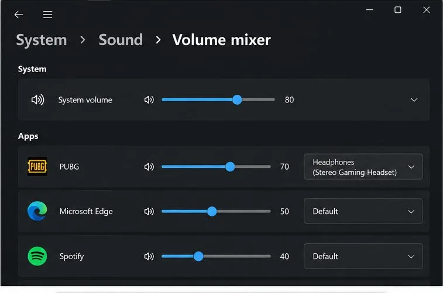This screenshot has width=443, height=293.
Task: Open Spotify's Default output dropdown
Action: [x=363, y=256]
